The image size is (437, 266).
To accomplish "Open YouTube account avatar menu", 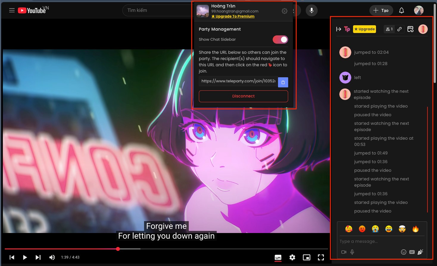I will [x=419, y=10].
